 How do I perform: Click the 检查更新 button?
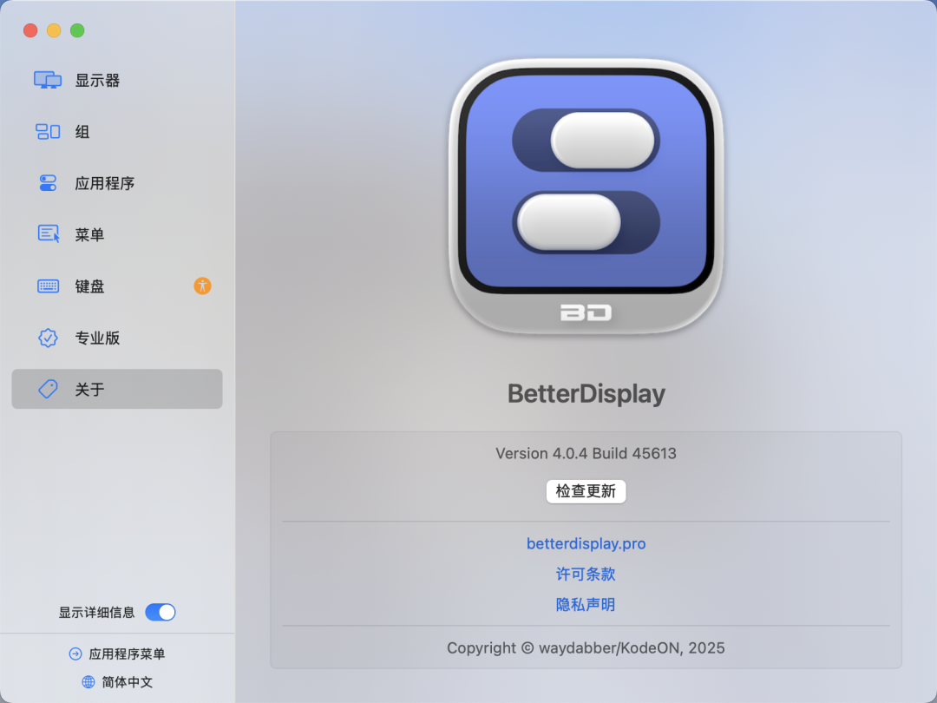pyautogui.click(x=586, y=491)
